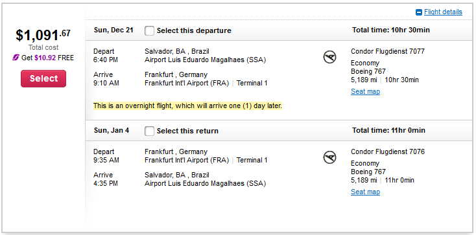Click the Condor Flugdienst 7077 flight name
Image resolution: width=476 pixels, height=235 pixels.
(x=388, y=51)
